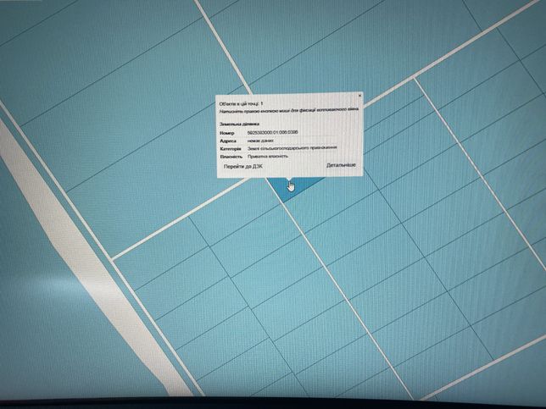Click the 'Об'єктів в цій точці: 1' text
Screen dimensions: 546x409
pos(241,103)
